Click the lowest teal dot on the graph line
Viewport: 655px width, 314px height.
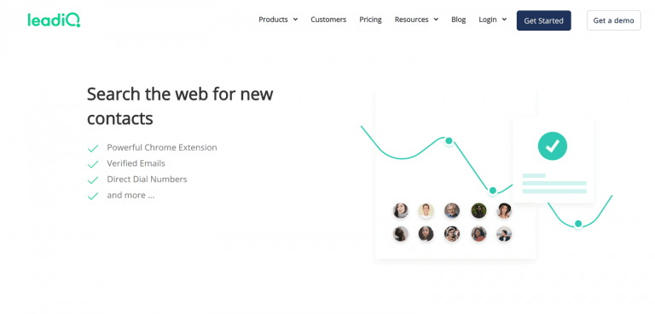[578, 224]
